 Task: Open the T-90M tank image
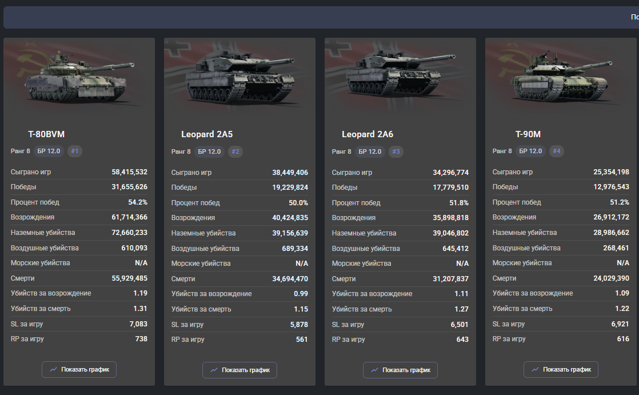[561, 77]
